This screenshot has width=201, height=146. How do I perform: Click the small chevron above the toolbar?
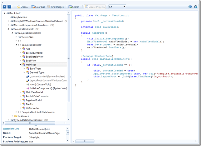click(2, 2)
